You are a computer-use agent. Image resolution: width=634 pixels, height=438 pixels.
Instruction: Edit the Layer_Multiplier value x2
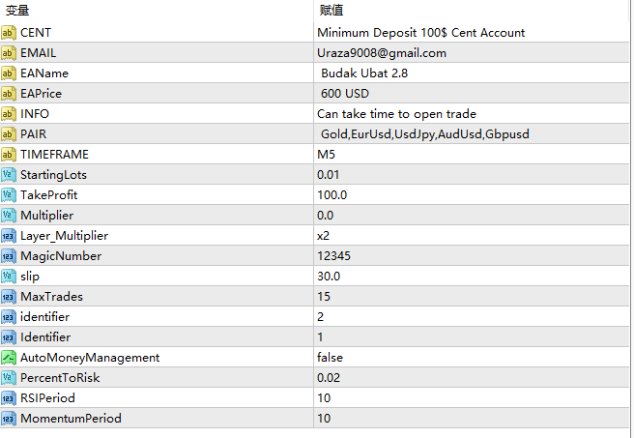point(323,236)
